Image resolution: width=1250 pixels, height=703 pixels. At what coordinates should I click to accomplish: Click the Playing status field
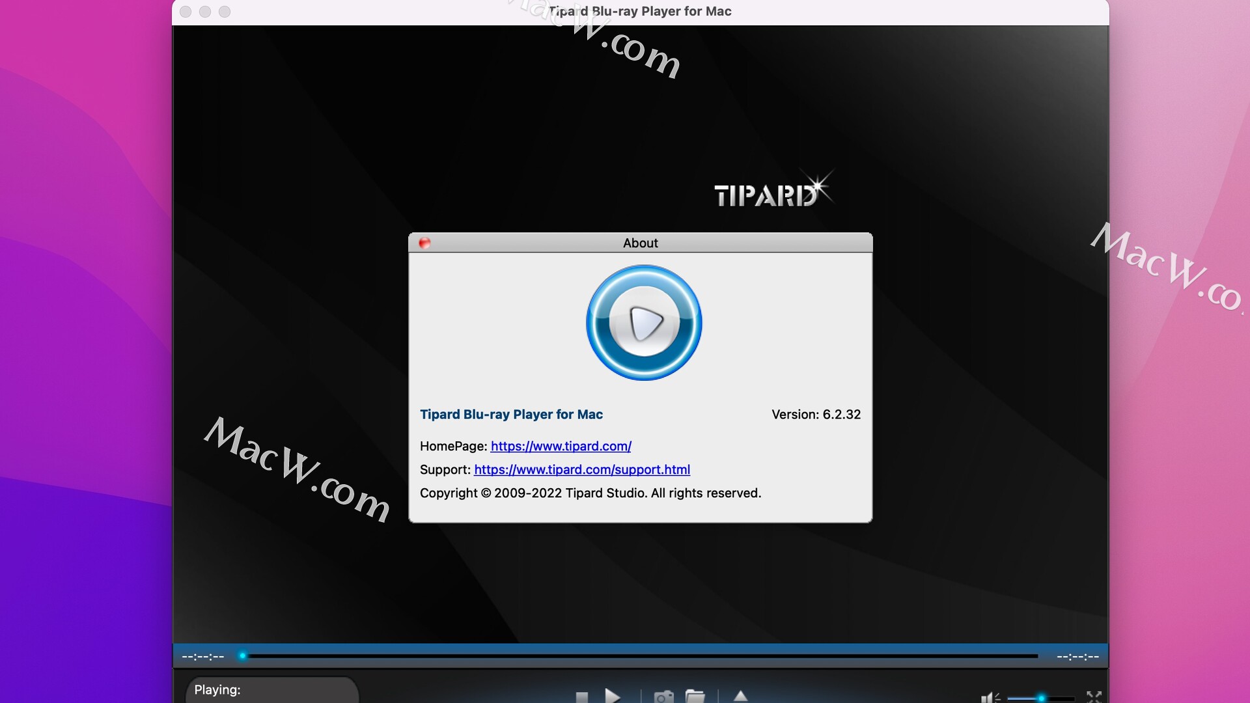(271, 690)
